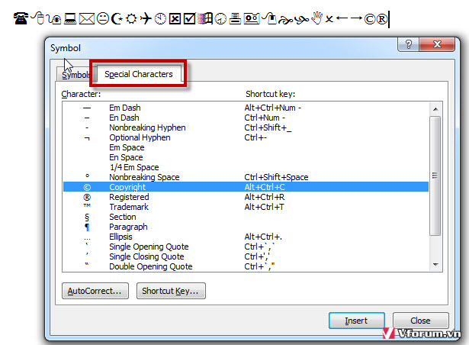The width and height of the screenshot is (469, 345).
Task: Select the Nonbreaking Space row
Action: pyautogui.click(x=246, y=176)
